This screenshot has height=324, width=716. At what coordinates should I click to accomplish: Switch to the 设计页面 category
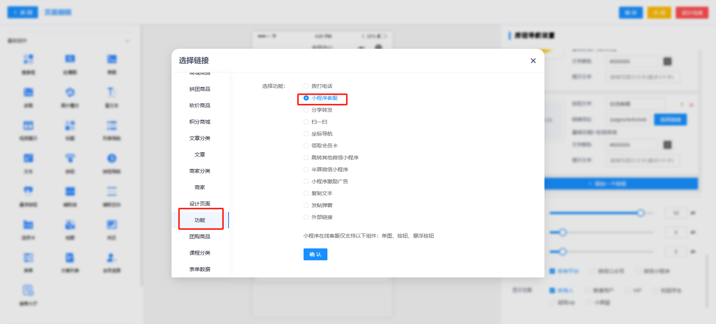point(200,204)
